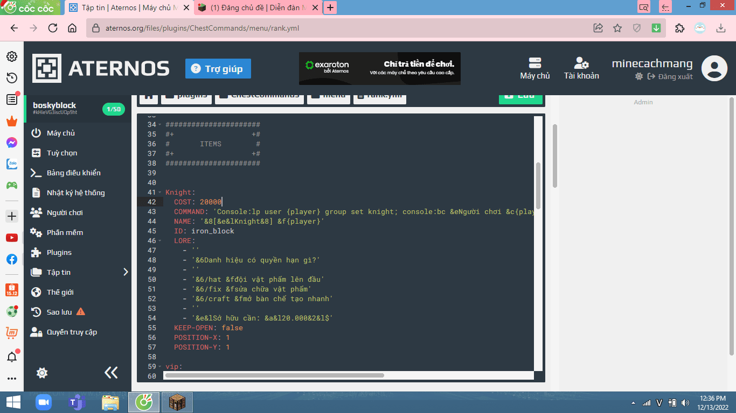
Task: Open notifications bell in browser sidebar
Action: [11, 357]
